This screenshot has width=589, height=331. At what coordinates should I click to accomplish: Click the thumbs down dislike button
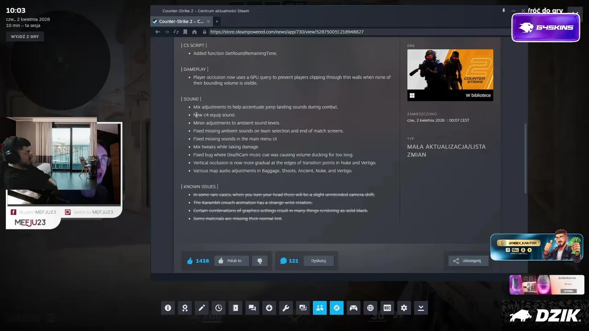point(260,261)
